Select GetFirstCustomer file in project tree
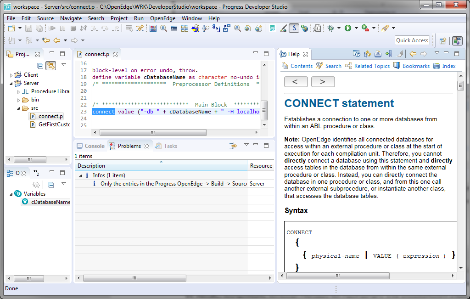 [x=50, y=124]
